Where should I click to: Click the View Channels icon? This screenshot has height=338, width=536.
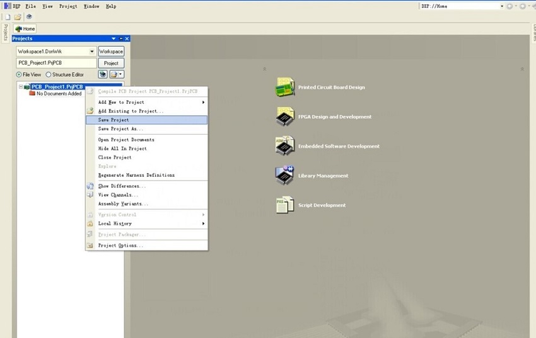click(x=90, y=194)
